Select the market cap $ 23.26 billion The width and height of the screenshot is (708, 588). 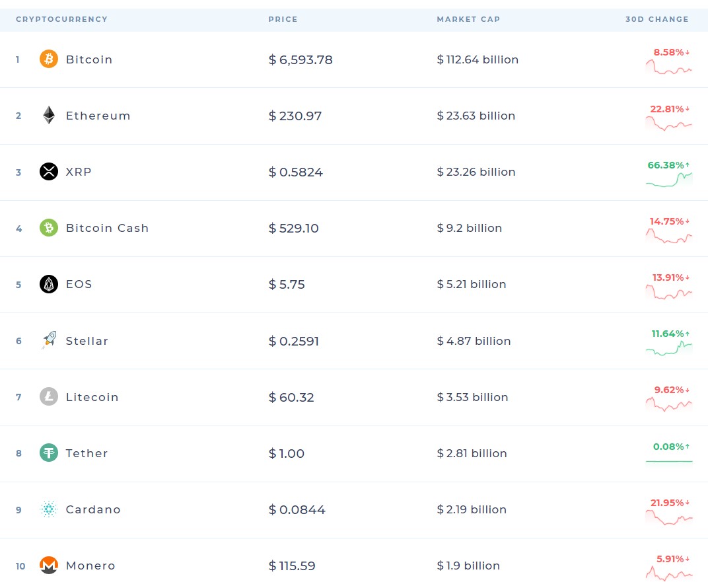(x=476, y=172)
